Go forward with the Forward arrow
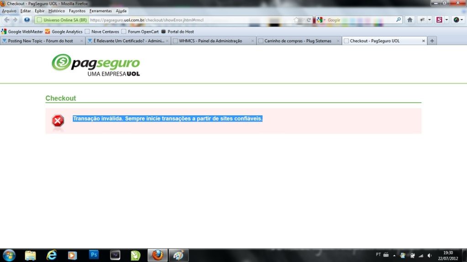 15,20
